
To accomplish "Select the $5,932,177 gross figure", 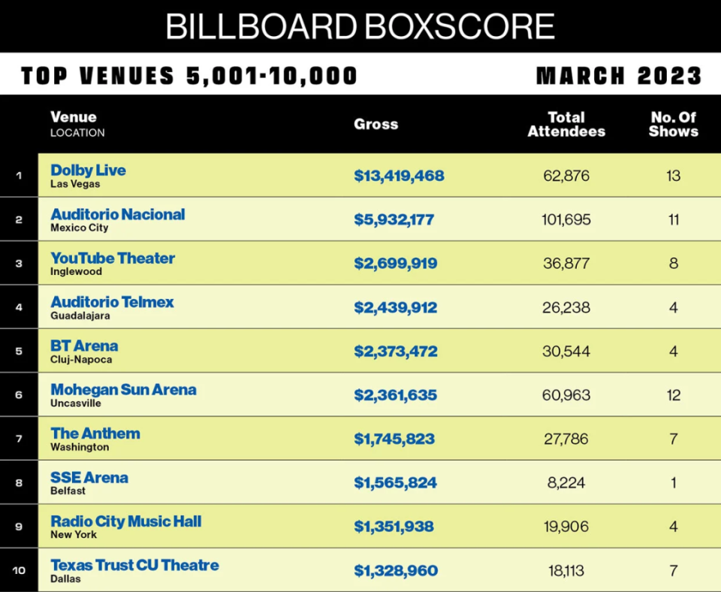I will (x=394, y=220).
